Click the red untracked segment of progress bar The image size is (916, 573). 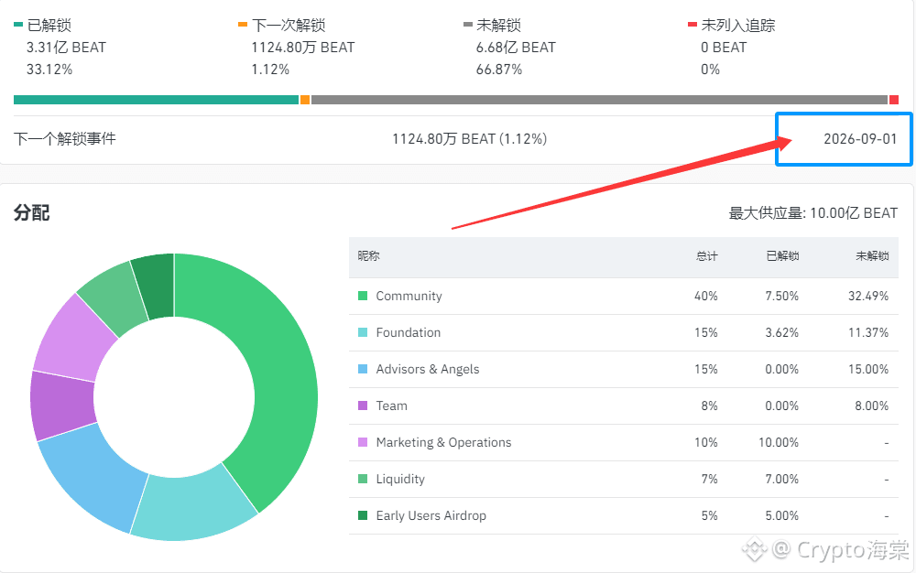coord(894,100)
